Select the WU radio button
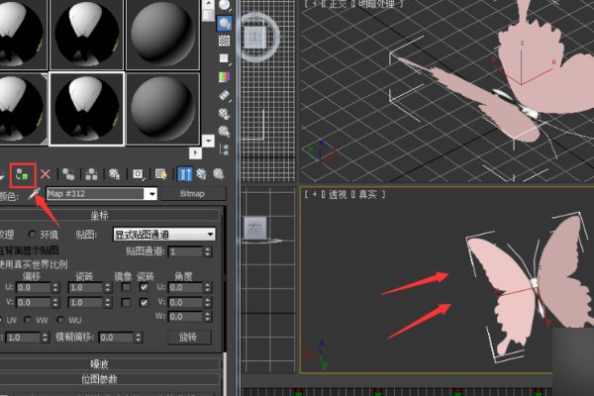 59,320
